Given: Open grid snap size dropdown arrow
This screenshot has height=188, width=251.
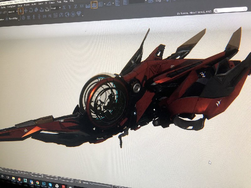Looking at the screenshot, I should tap(104, 4).
